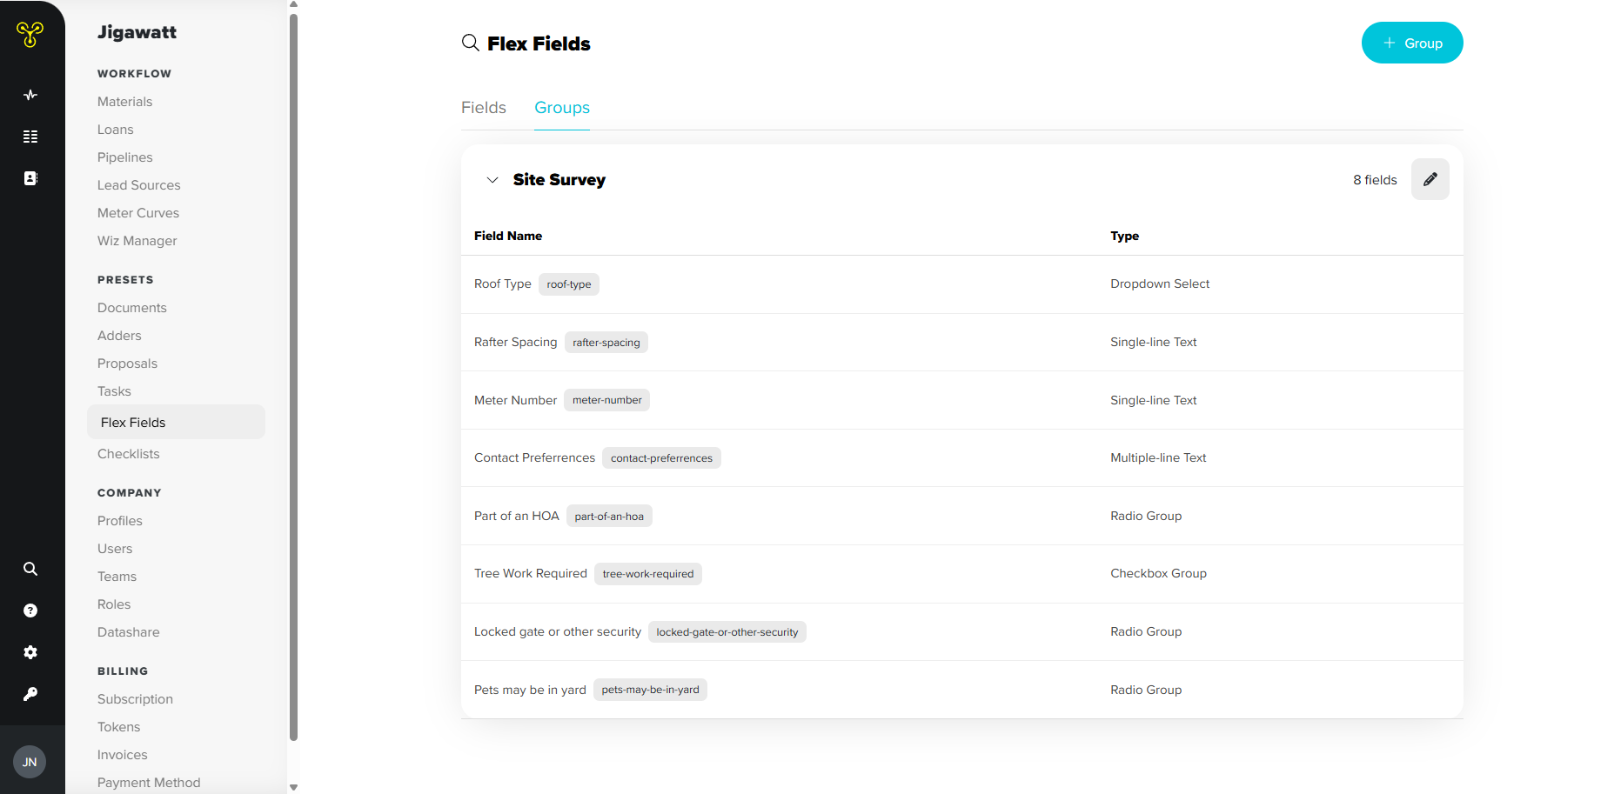
Task: Go to Meter Curves page
Action: [x=138, y=213]
